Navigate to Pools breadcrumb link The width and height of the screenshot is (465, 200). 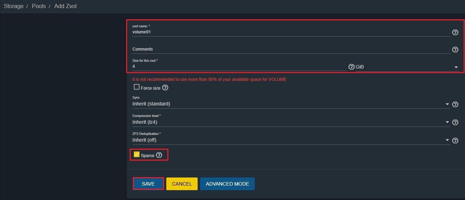coord(39,6)
